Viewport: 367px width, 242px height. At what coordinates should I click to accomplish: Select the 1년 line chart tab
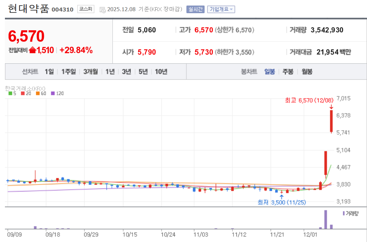(x=110, y=72)
